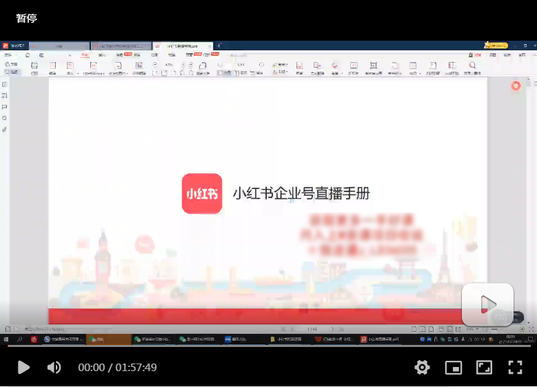537x387 pixels.
Task: Mute the video with the speaker icon
Action: (54, 367)
